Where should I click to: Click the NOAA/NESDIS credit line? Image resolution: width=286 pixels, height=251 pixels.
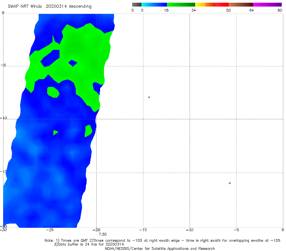(x=160, y=248)
